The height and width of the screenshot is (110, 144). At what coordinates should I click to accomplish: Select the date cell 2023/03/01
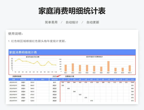point(13,88)
